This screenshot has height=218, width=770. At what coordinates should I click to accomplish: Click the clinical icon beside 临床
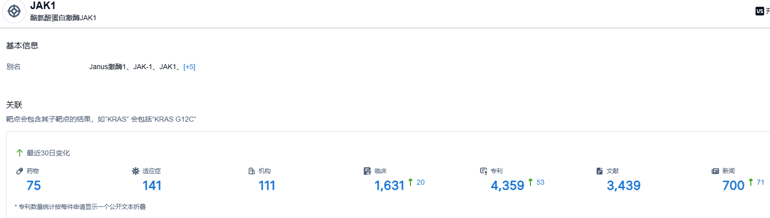point(367,171)
